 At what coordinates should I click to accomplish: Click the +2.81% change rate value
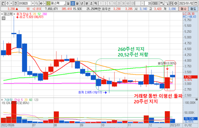[37, 9]
